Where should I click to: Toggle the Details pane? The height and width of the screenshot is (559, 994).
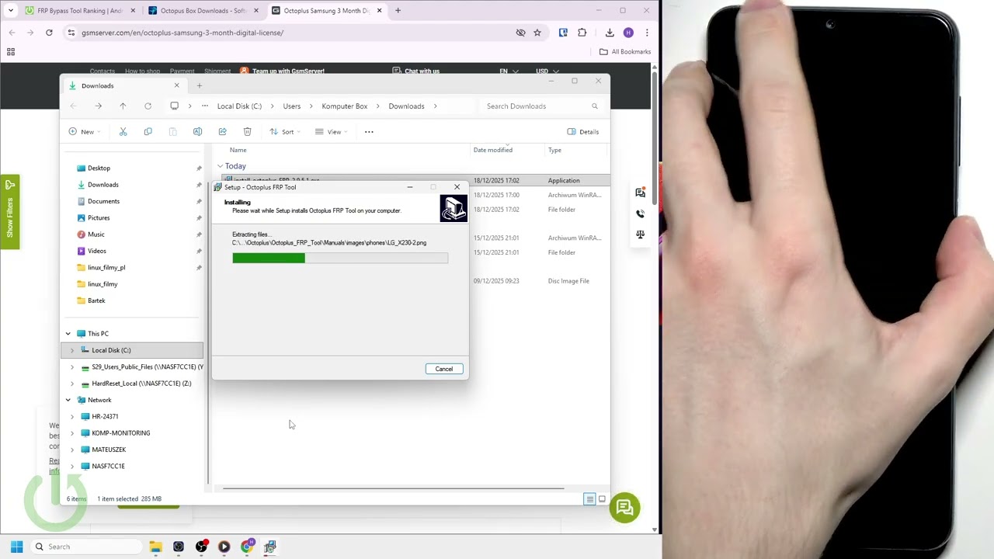point(583,131)
